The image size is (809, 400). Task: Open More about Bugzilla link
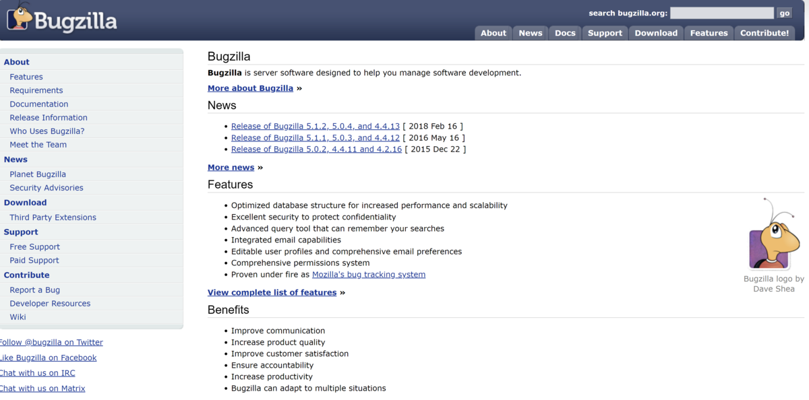(x=250, y=88)
